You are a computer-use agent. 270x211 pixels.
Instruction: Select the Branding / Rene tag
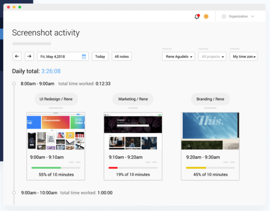click(210, 99)
